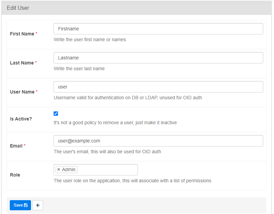Click the 'Edit User' panel heading

coord(18,8)
